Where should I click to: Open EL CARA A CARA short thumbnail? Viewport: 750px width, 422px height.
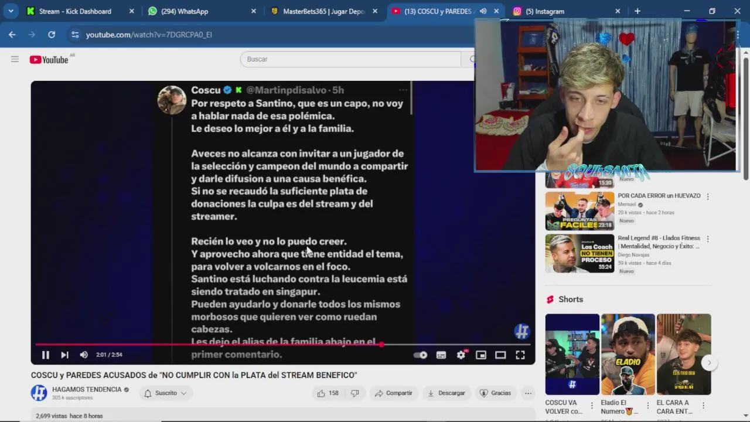684,355
